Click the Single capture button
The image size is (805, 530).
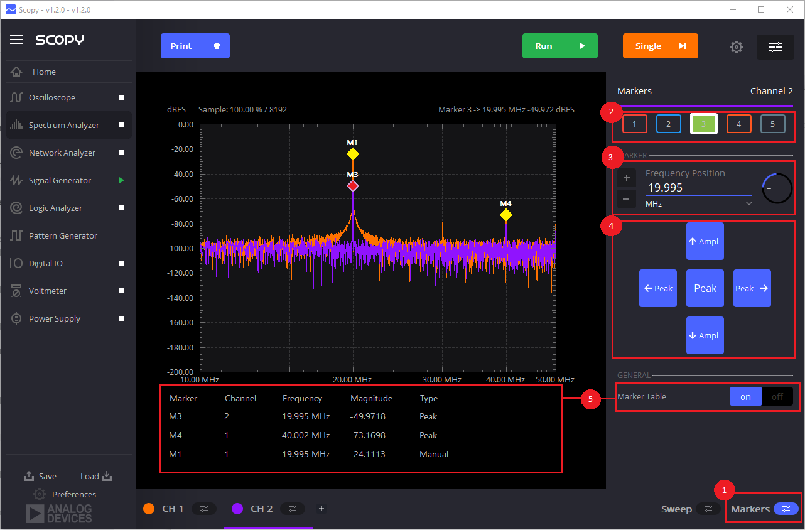(x=661, y=46)
